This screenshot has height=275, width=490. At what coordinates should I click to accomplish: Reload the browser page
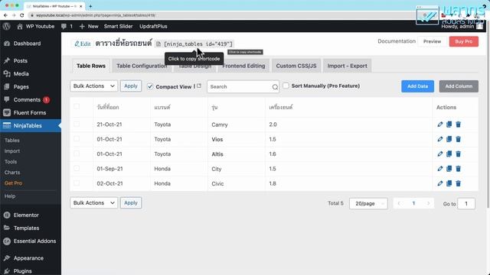pyautogui.click(x=21, y=15)
